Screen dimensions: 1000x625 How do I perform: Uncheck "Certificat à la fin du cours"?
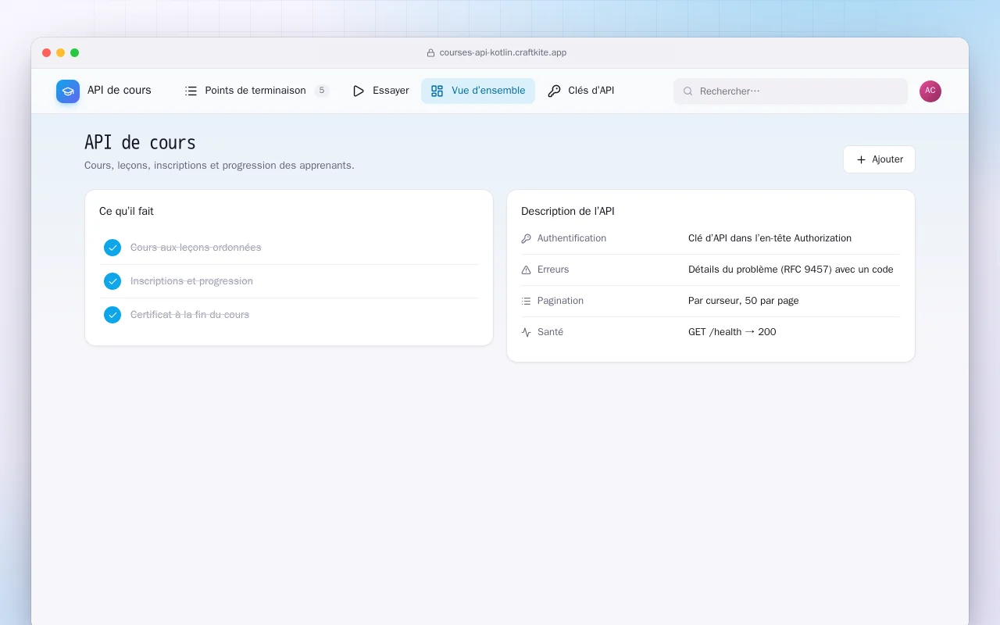pyautogui.click(x=112, y=315)
